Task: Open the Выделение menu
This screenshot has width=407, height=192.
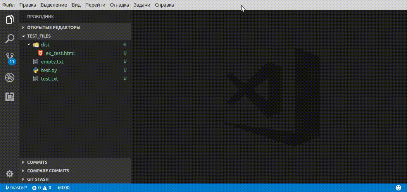Action: click(x=54, y=5)
